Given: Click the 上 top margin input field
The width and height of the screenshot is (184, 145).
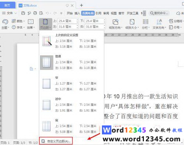Looking at the screenshot, I should (67, 21).
